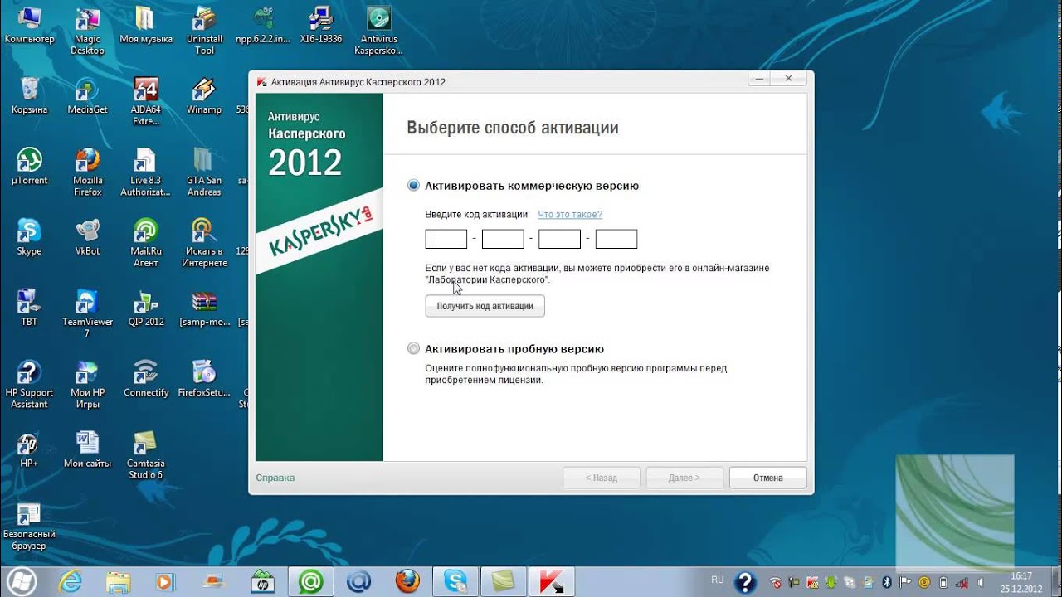
Task: Open HP Support Assistant icon
Action: 29,385
